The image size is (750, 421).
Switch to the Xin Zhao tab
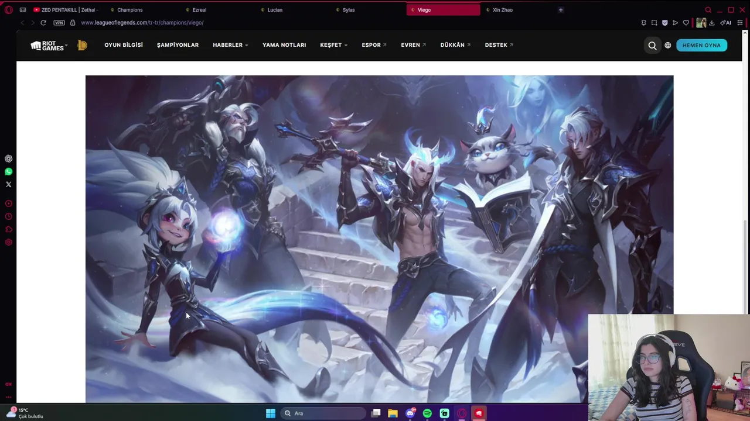coord(517,10)
